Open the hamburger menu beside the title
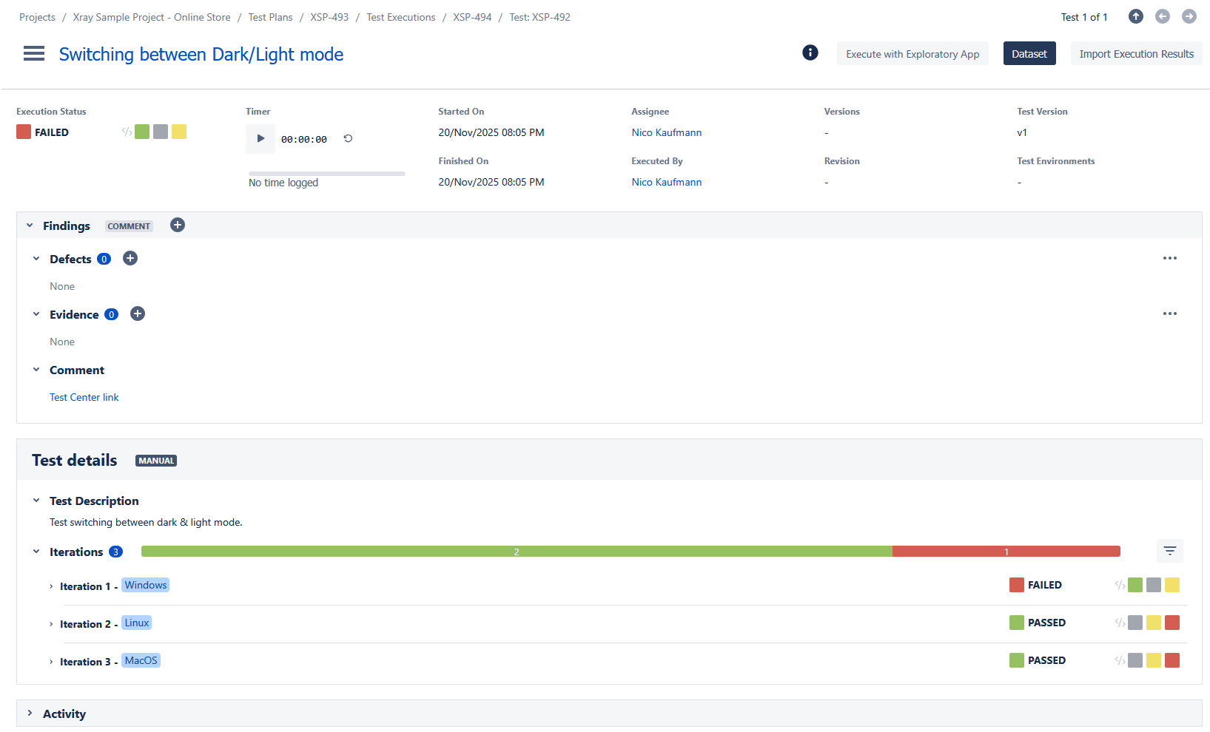 click(x=34, y=54)
